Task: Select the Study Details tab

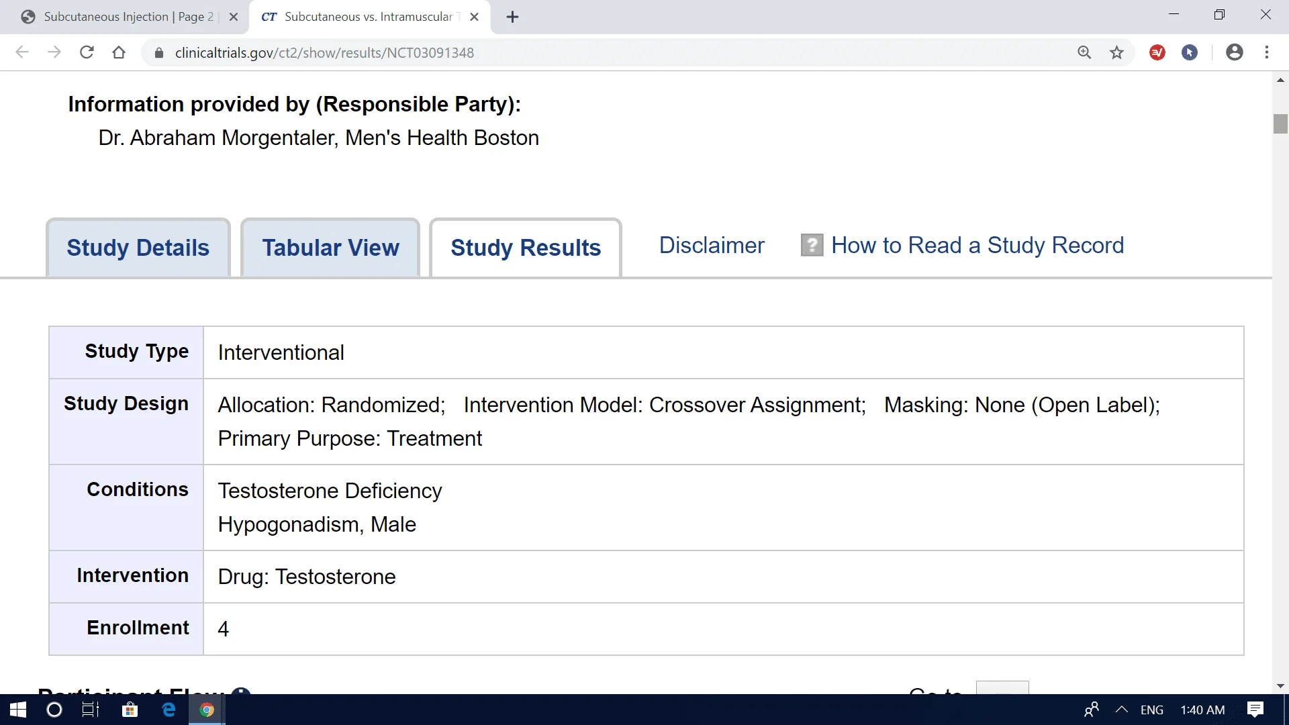Action: 138,248
